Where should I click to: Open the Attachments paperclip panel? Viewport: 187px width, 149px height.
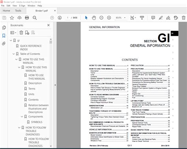tap(4, 43)
